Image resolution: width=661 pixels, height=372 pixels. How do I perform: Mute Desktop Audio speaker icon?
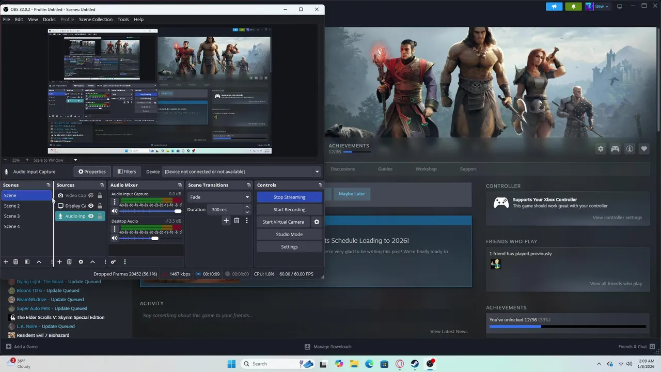click(x=115, y=238)
